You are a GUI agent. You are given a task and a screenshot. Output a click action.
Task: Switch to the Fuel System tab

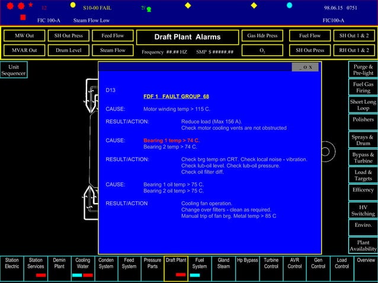coord(200,269)
